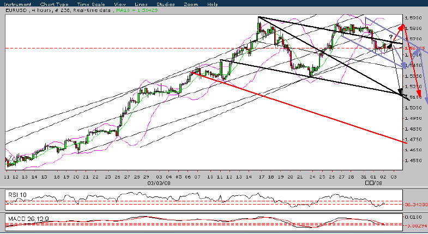Open the Studies menu
The image size is (428, 234).
point(166,4)
